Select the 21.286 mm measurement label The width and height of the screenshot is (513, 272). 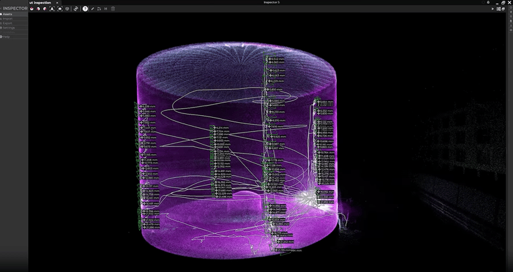[x=151, y=227]
